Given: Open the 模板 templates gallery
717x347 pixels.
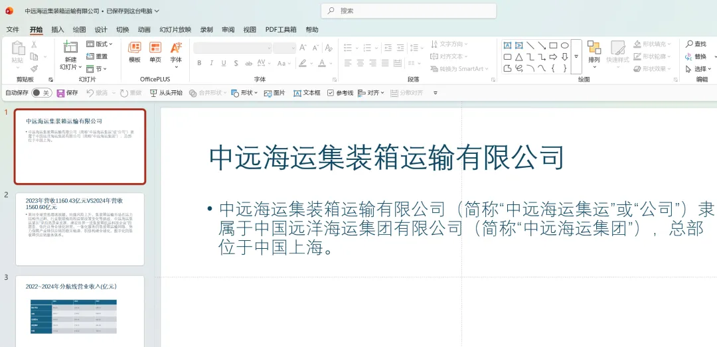Looking at the screenshot, I should (x=134, y=52).
